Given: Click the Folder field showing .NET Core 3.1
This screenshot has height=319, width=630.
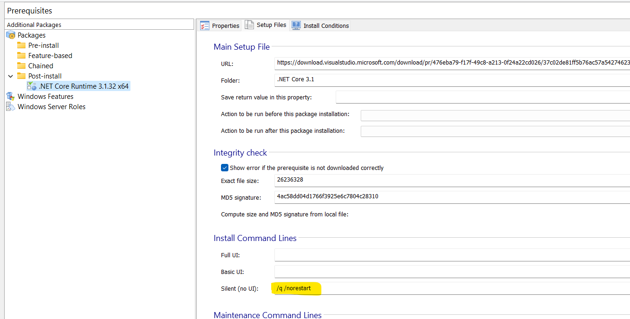Looking at the screenshot, I should click(x=450, y=80).
